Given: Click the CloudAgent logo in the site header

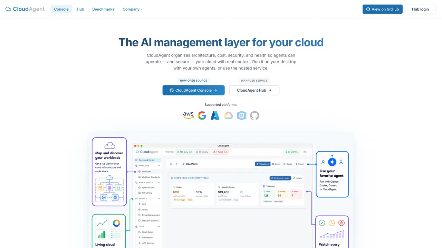Looking at the screenshot, I should (25, 9).
